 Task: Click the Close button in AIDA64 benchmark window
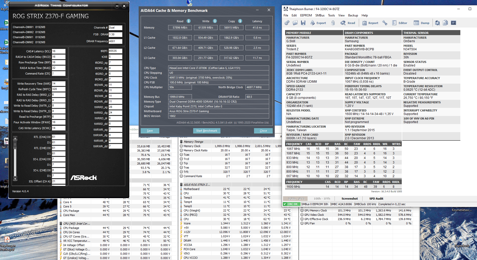coord(263,131)
